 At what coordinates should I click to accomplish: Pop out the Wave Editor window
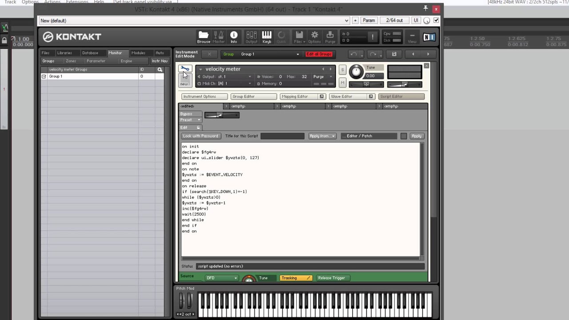coord(371,96)
